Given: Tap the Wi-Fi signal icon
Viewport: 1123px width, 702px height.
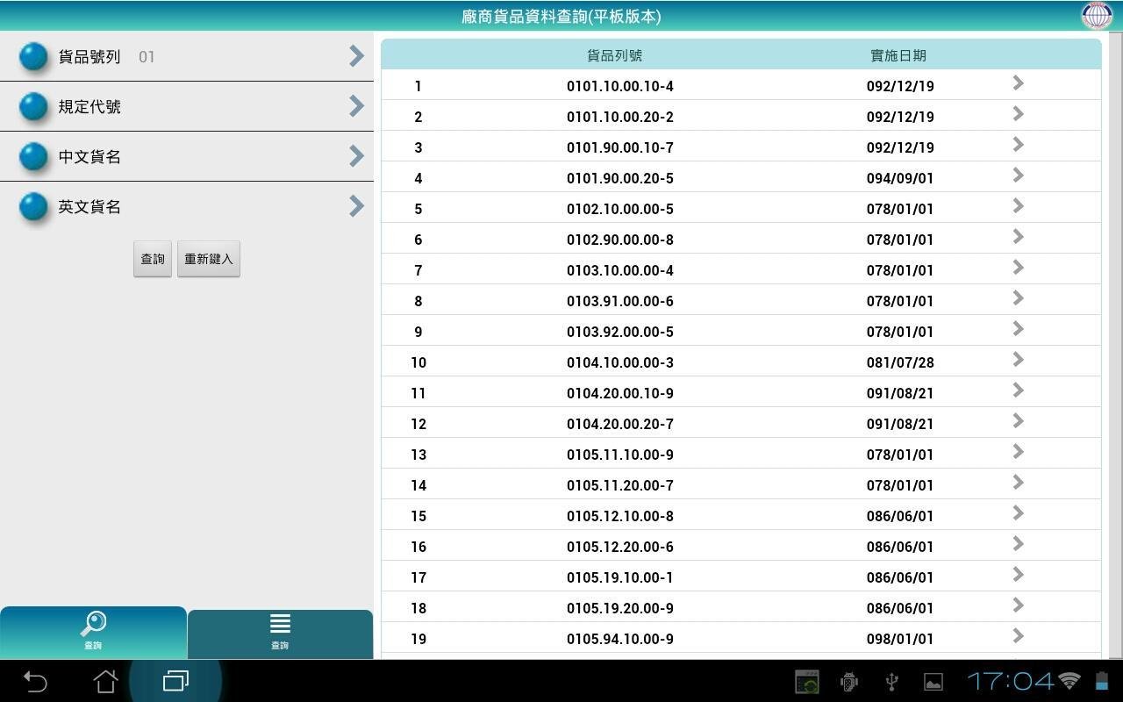Looking at the screenshot, I should (x=1069, y=680).
